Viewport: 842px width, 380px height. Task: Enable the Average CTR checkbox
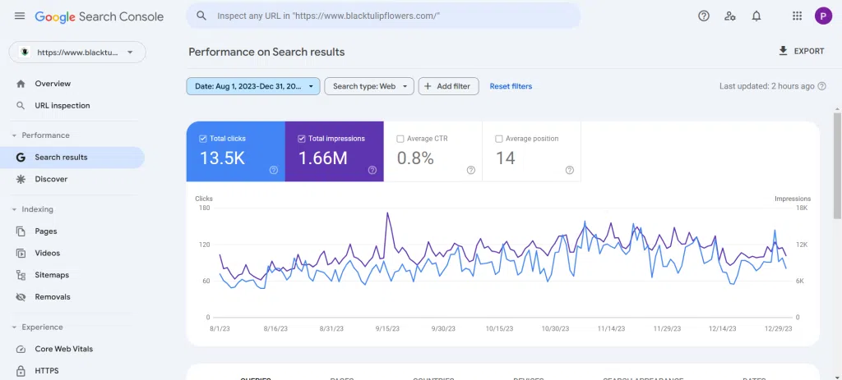coord(400,139)
